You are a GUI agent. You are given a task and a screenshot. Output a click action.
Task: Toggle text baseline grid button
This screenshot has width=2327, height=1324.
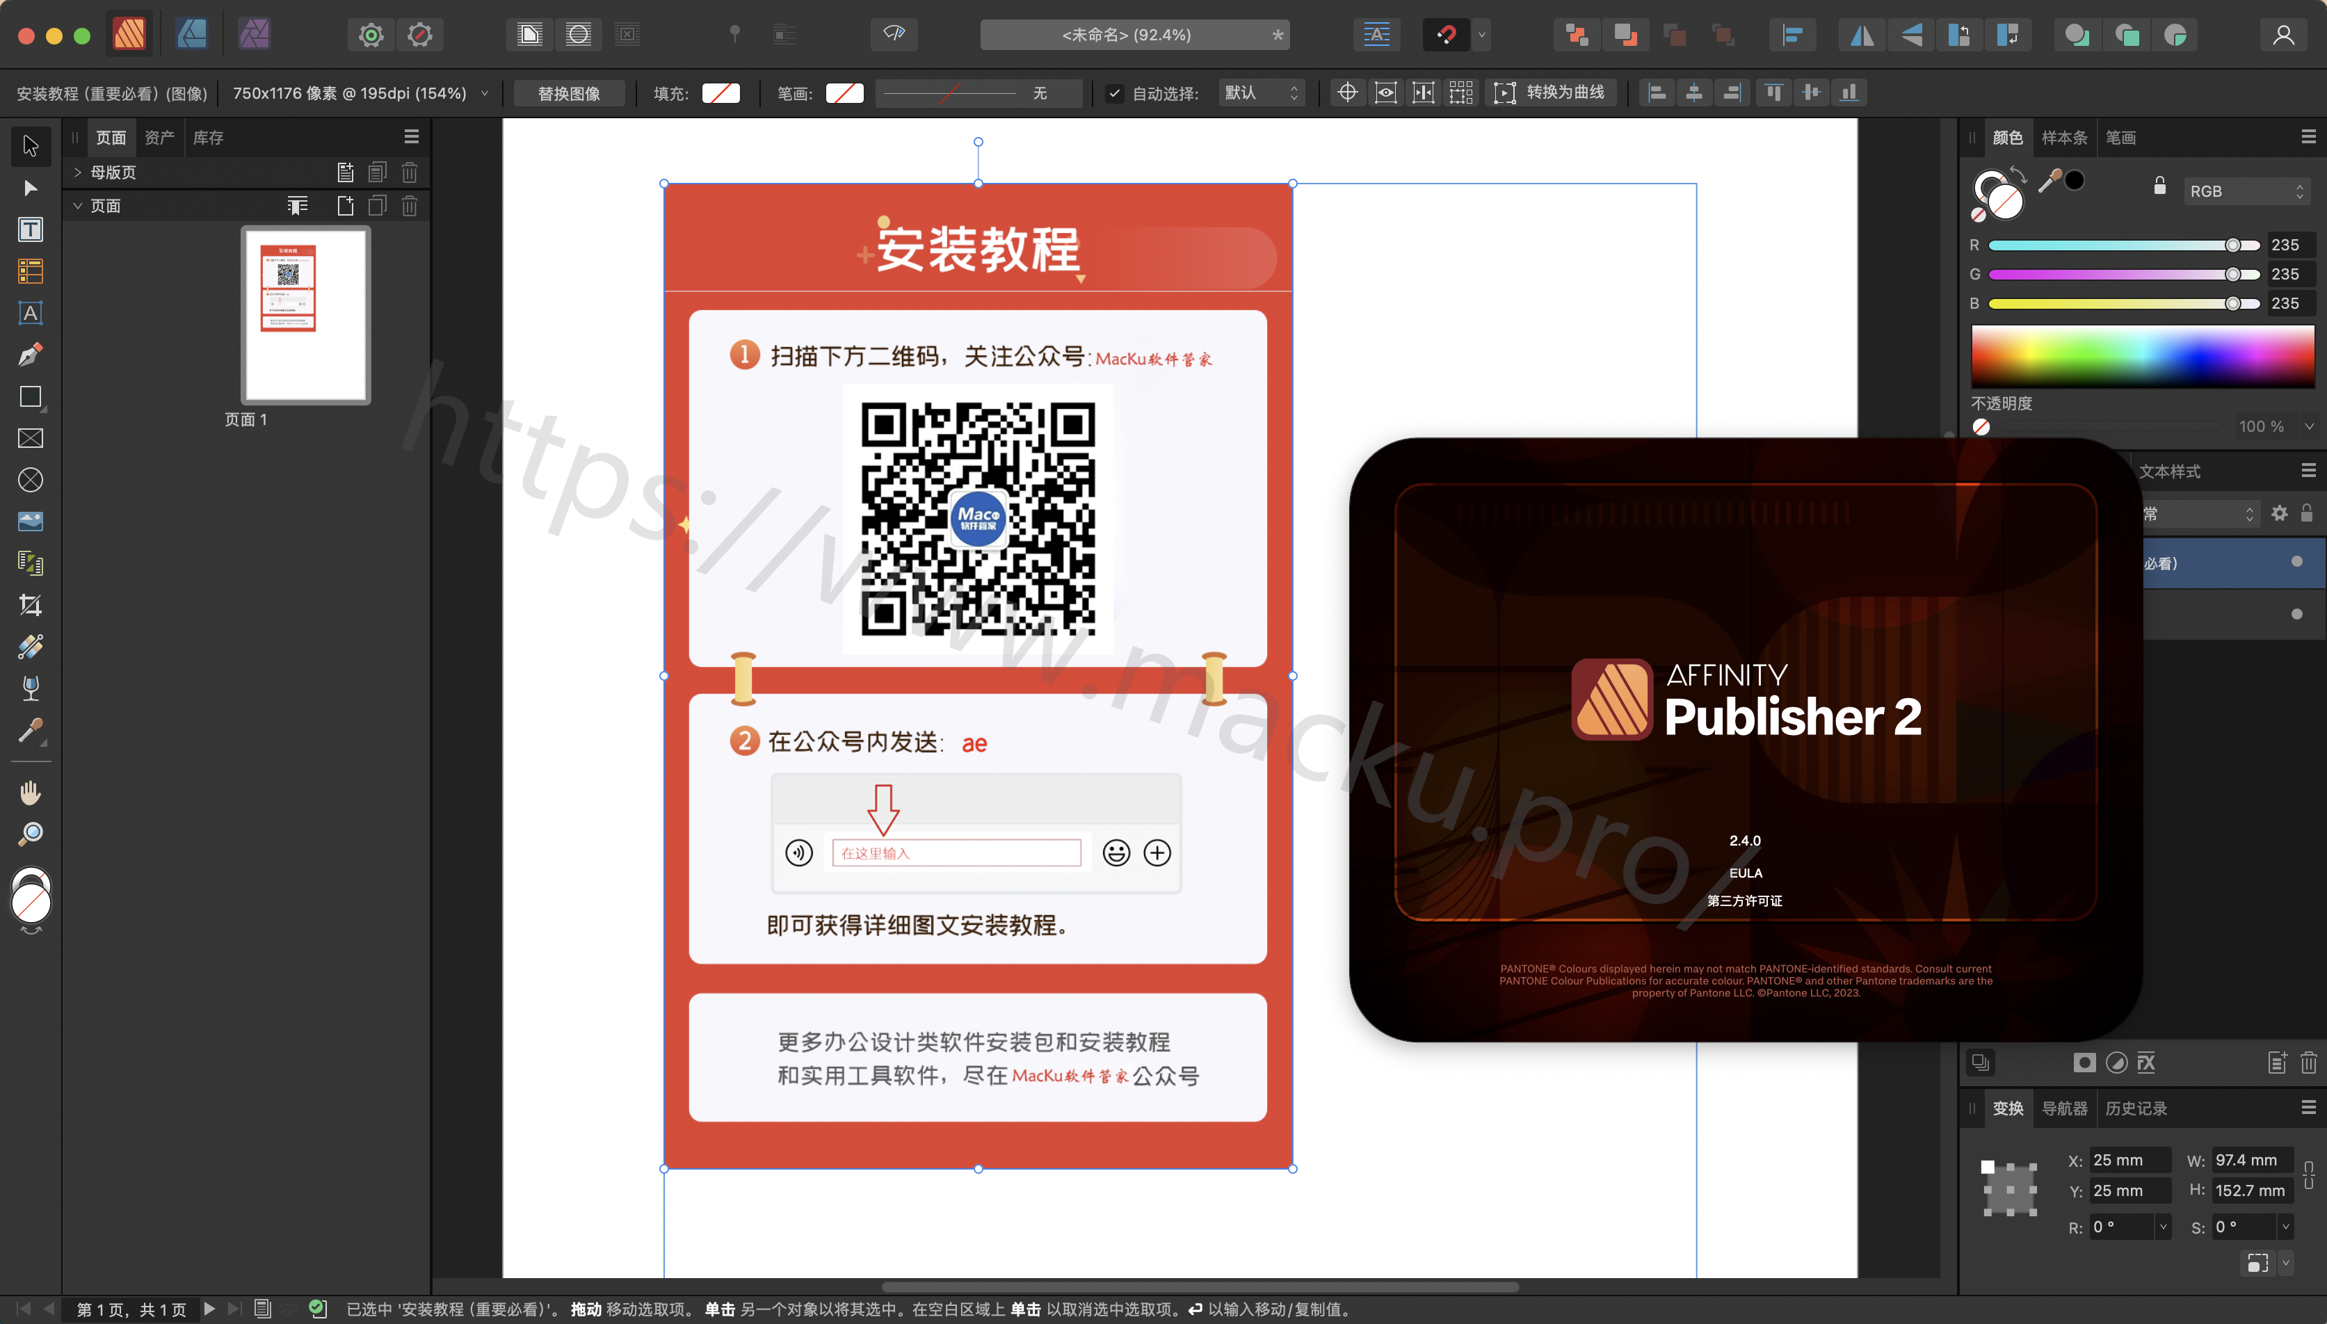pyautogui.click(x=1376, y=35)
